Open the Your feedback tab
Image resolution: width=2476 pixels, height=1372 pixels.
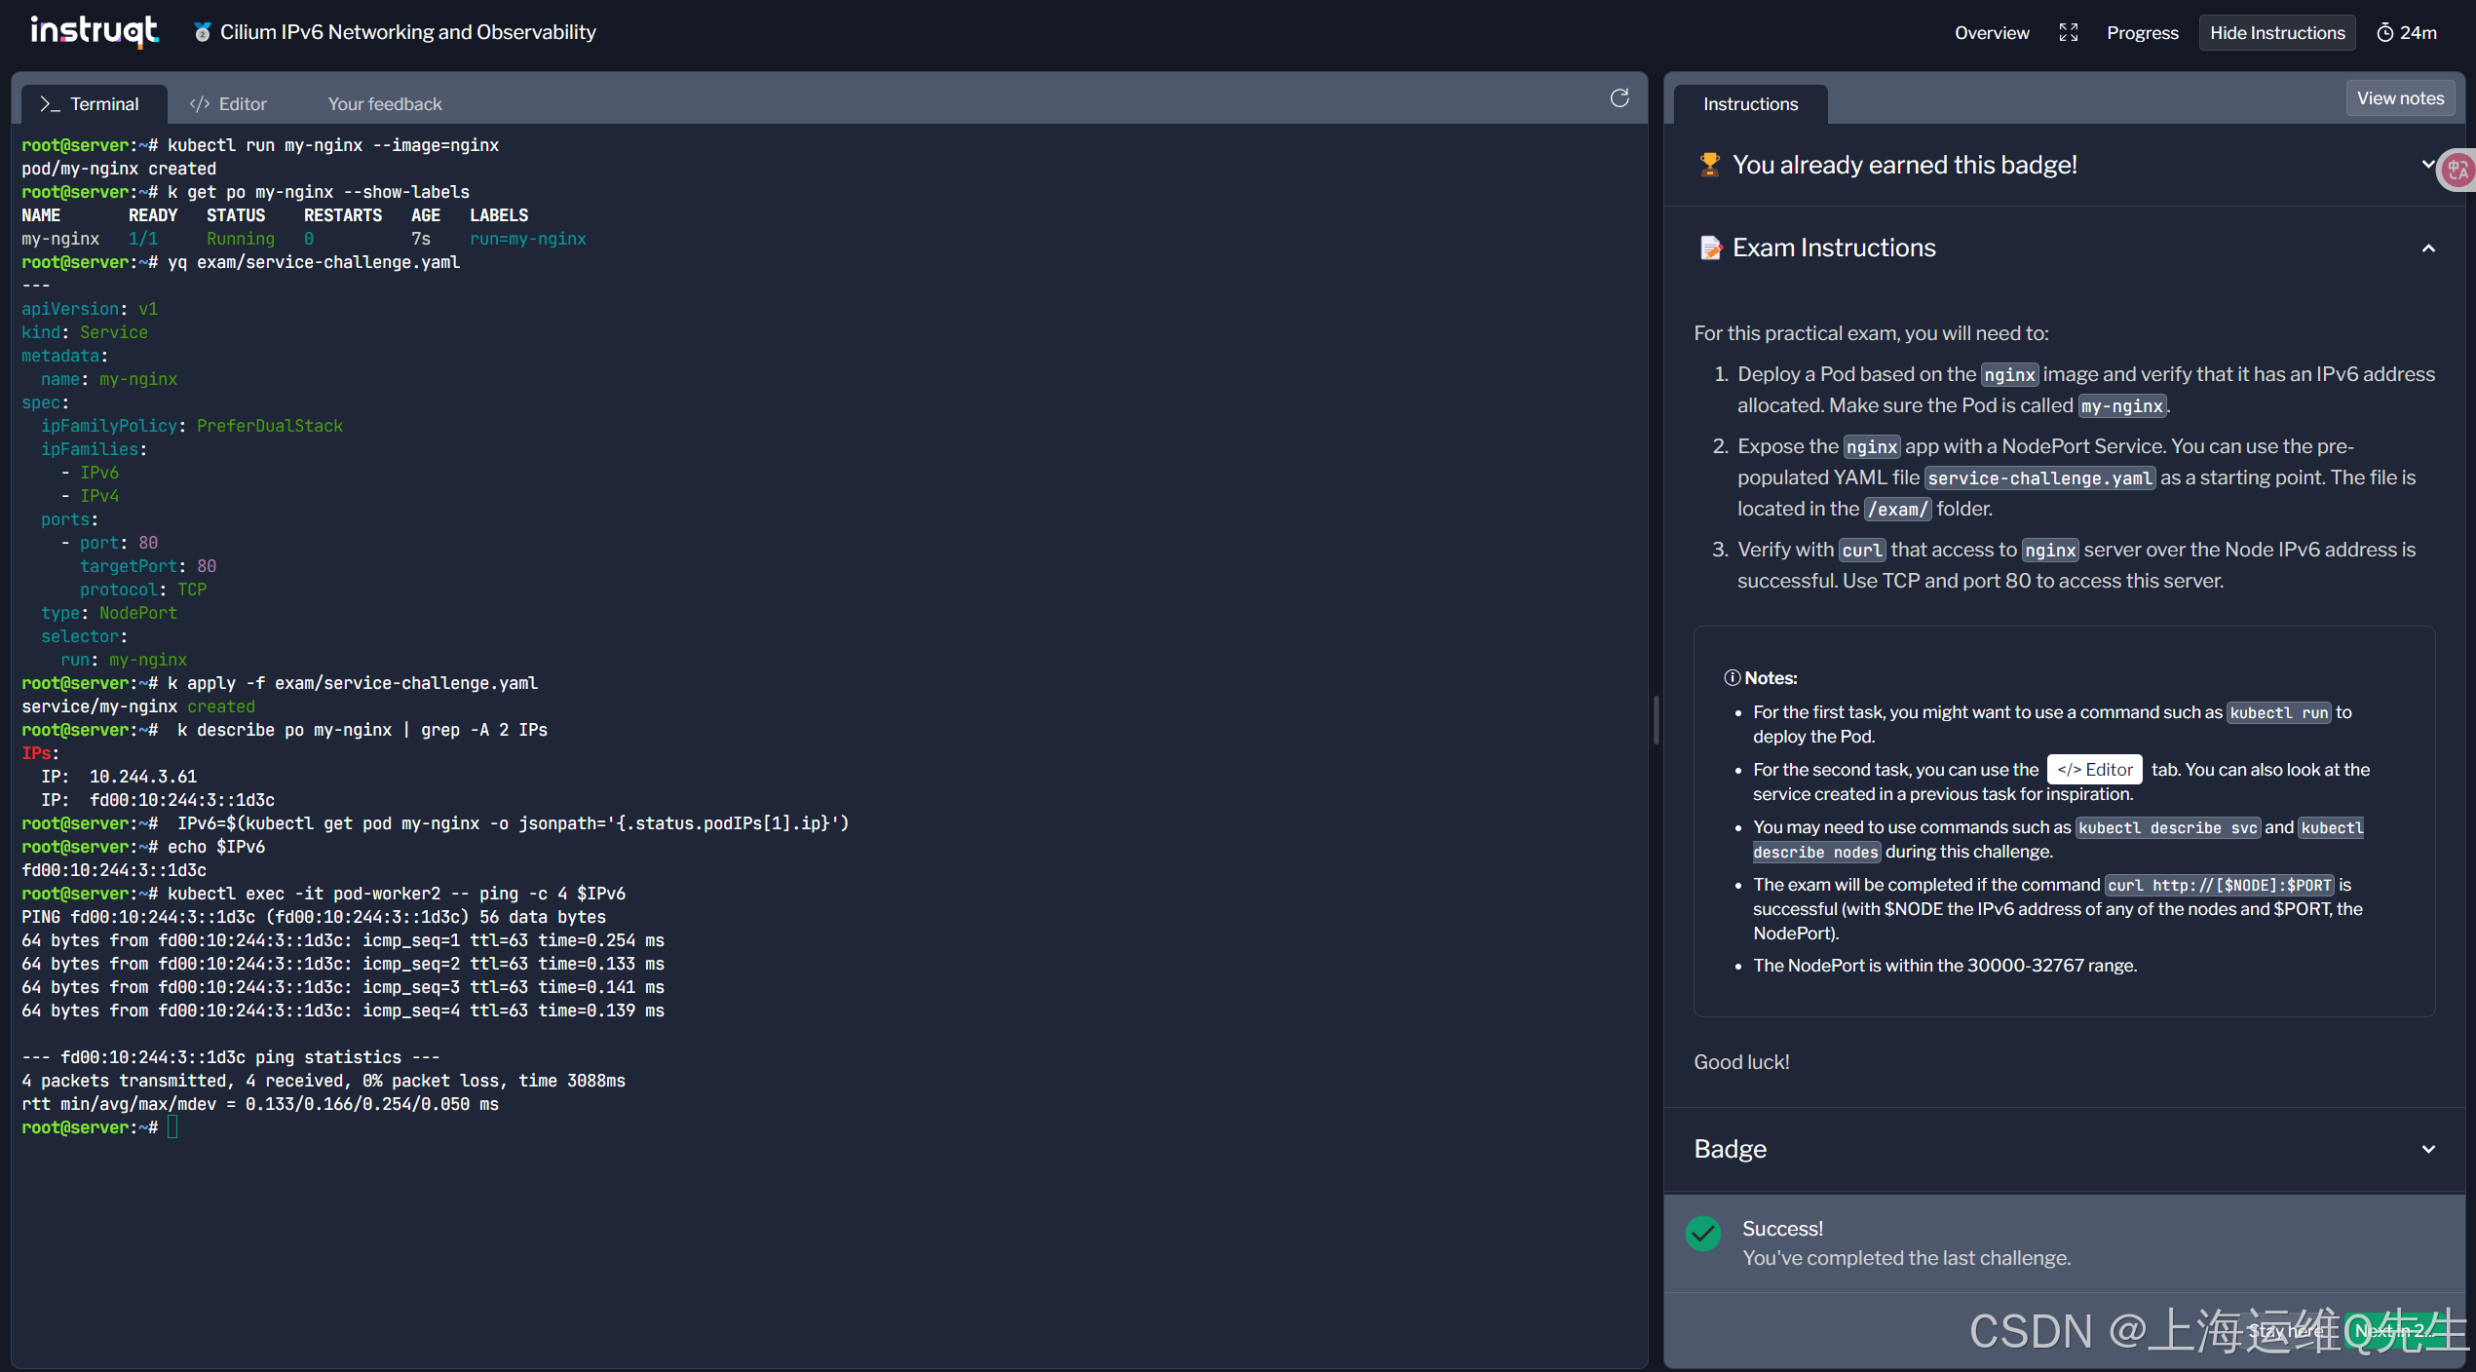pyautogui.click(x=384, y=104)
